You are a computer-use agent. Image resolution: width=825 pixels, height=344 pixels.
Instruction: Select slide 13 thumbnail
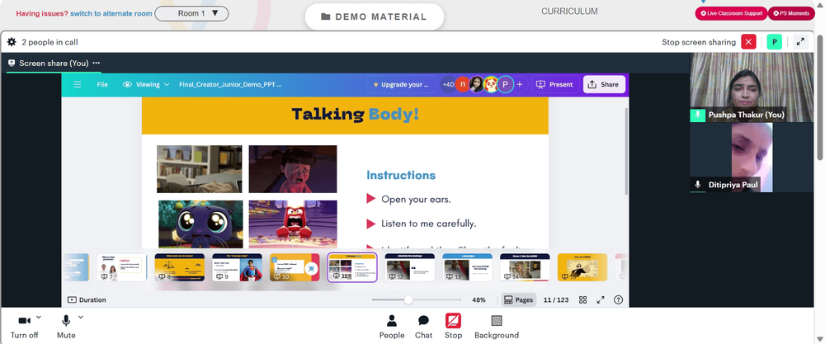pyautogui.click(x=467, y=268)
